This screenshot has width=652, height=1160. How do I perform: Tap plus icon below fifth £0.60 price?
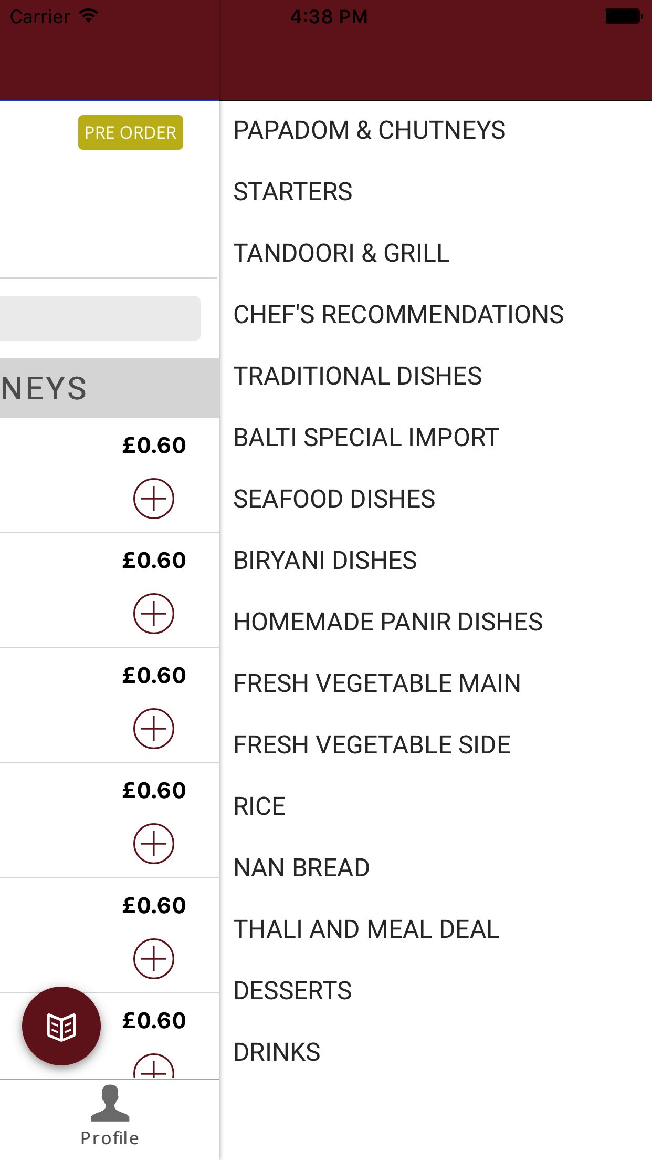[153, 958]
